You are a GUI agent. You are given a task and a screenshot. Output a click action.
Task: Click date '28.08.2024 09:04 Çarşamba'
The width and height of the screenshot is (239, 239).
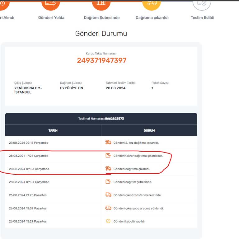tap(29, 182)
